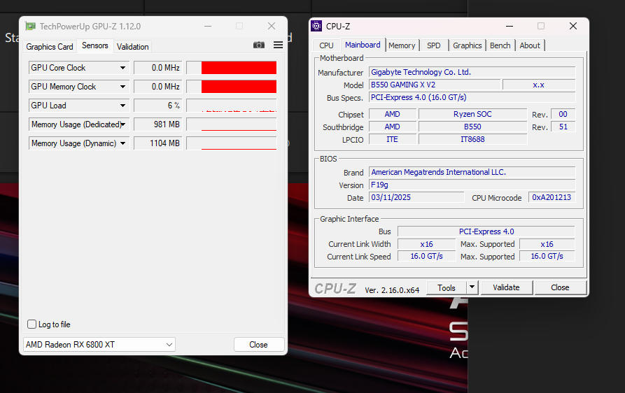
Task: Expand Memory Usage (Dedicated) sensor dropdown
Action: pyautogui.click(x=122, y=124)
